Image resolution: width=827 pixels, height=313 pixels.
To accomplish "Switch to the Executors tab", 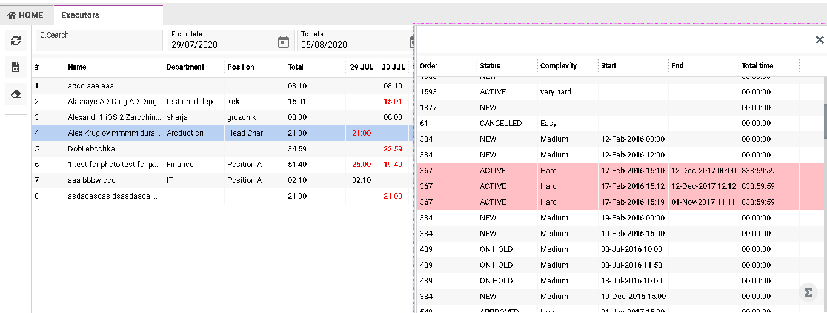I will point(81,15).
